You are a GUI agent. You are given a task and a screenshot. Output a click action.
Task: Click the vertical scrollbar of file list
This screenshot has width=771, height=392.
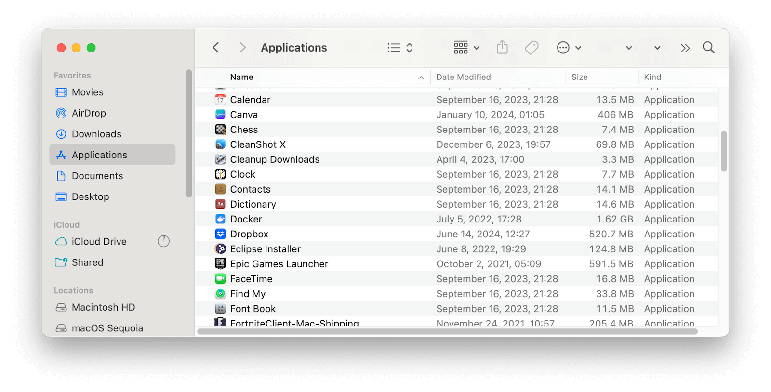click(724, 151)
